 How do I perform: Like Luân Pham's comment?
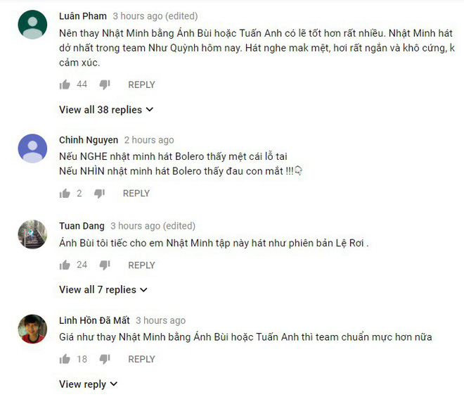[65, 84]
